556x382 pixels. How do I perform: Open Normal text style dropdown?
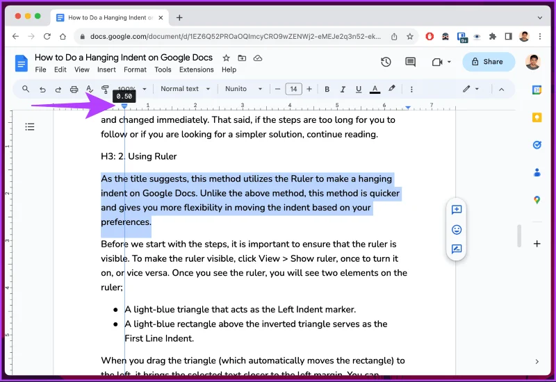(185, 89)
